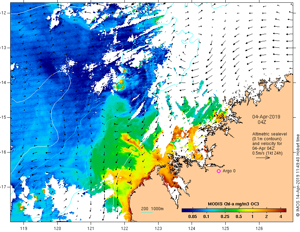Click the longitude axis label 119

[24, 228]
